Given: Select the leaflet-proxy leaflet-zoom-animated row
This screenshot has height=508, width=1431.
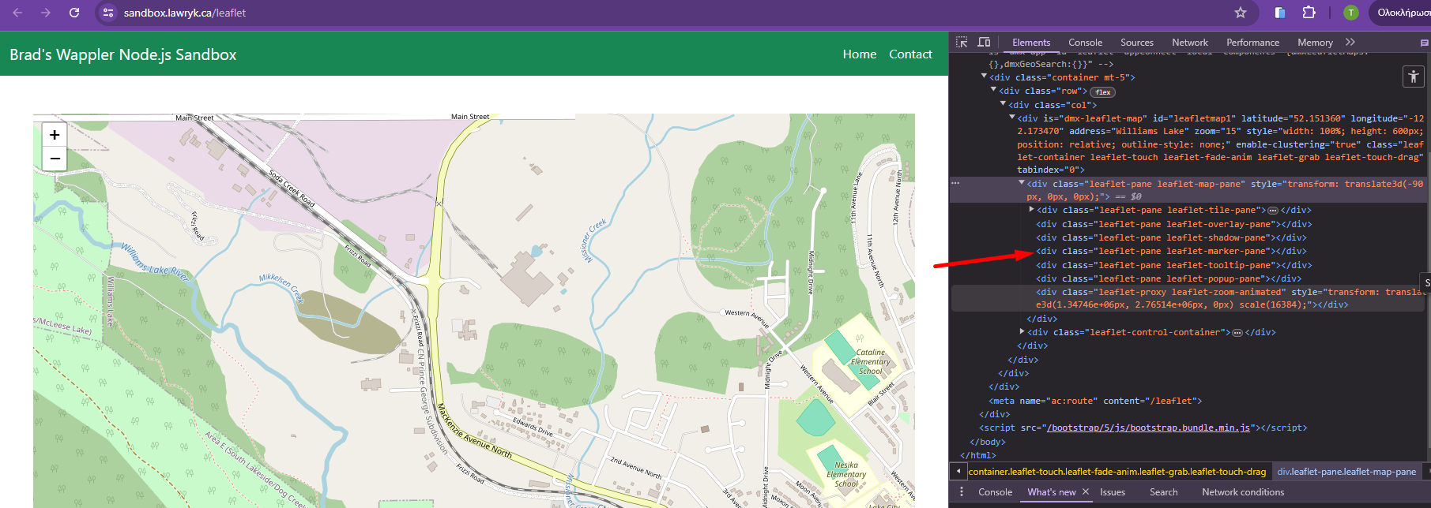Looking at the screenshot, I should [x=1190, y=298].
